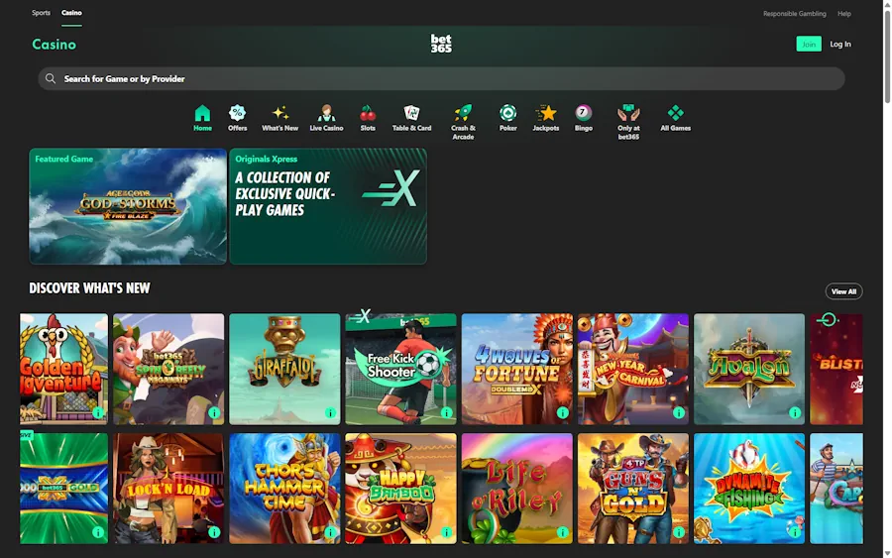Launch the Avalon game tile

(749, 369)
